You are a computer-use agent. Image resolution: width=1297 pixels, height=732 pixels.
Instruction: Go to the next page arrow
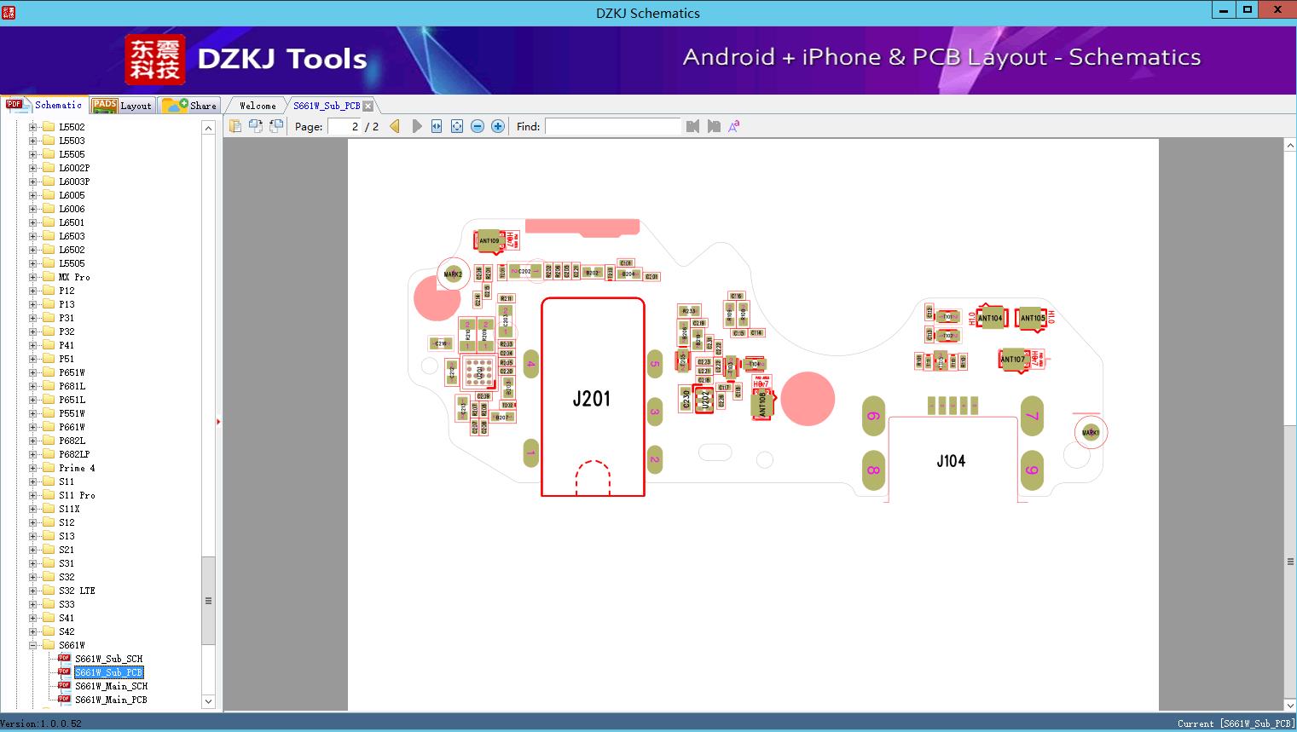pos(416,126)
